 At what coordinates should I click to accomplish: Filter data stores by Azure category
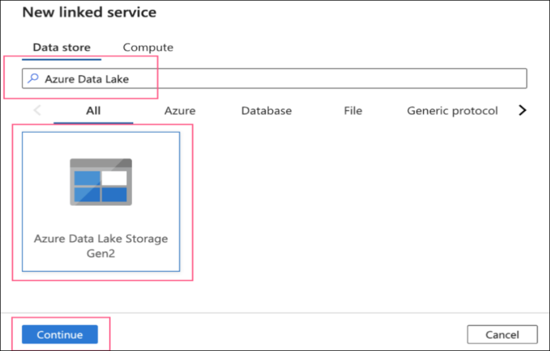tap(179, 111)
